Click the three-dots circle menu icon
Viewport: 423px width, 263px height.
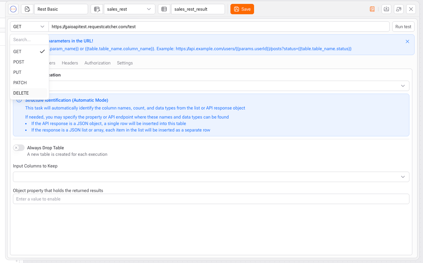pyautogui.click(x=13, y=9)
